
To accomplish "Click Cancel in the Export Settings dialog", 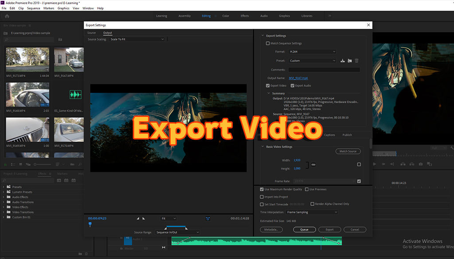I will pyautogui.click(x=355, y=229).
